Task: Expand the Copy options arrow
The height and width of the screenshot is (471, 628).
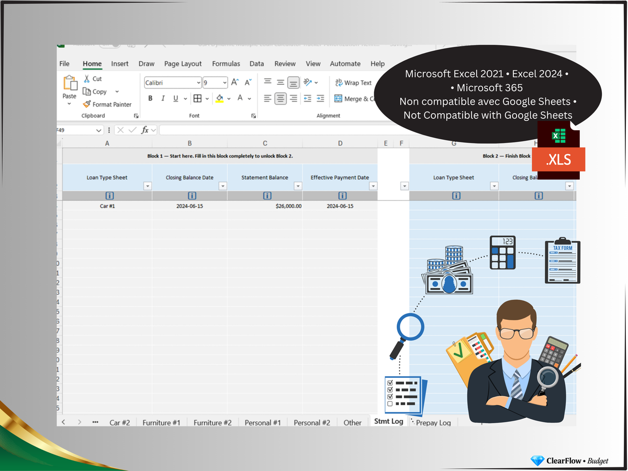Action: (x=117, y=92)
